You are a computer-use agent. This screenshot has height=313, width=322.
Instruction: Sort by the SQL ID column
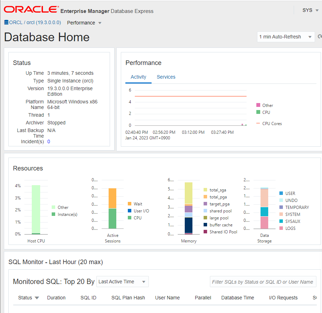pos(88,298)
